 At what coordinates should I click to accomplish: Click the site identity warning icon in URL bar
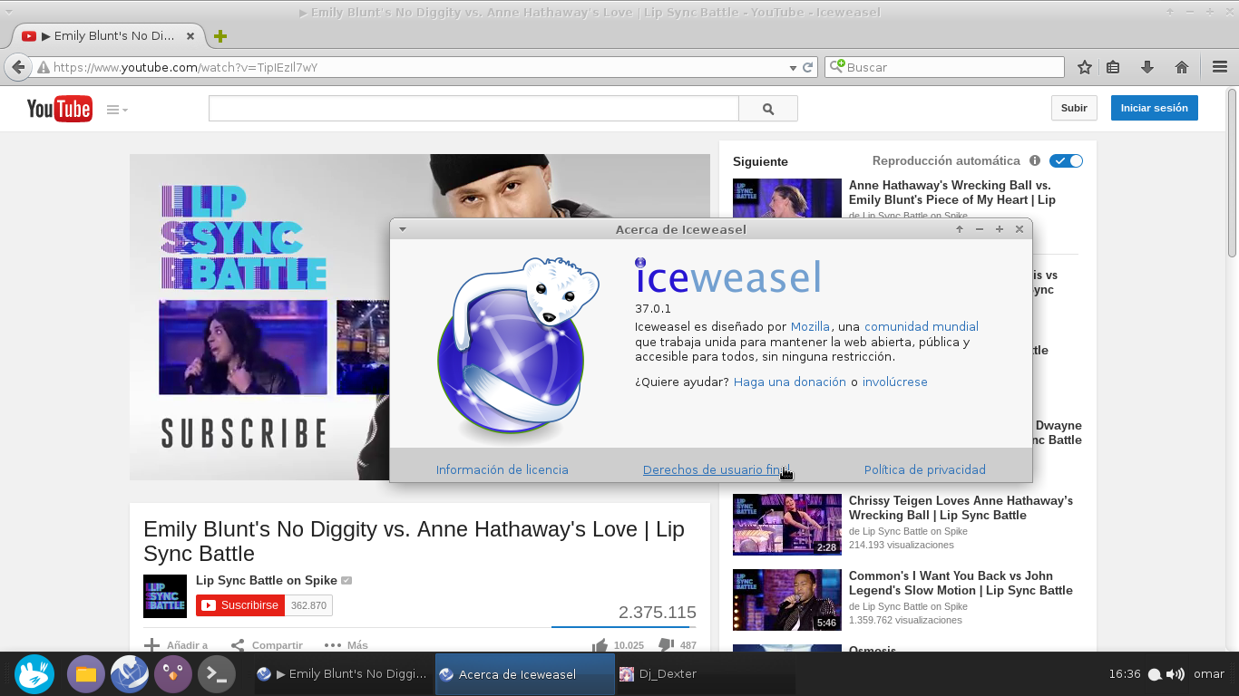point(43,67)
